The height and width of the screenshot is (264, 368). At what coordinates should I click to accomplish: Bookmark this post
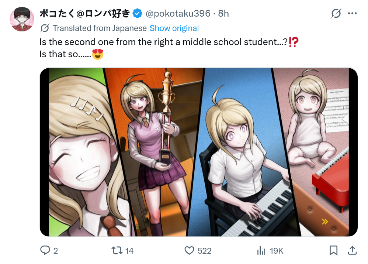pos(333,250)
